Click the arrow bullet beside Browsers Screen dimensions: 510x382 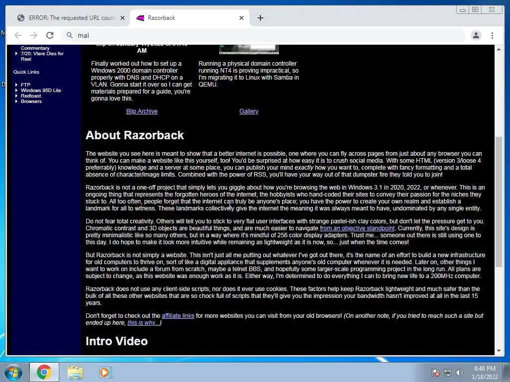[x=16, y=101]
